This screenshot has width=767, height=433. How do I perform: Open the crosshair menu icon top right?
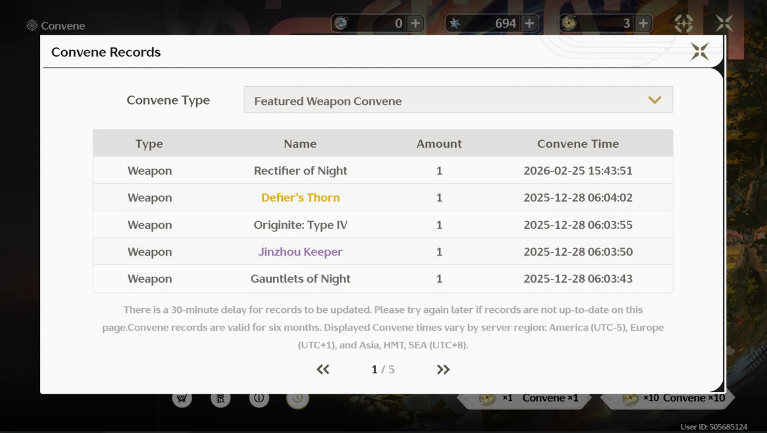coord(684,23)
